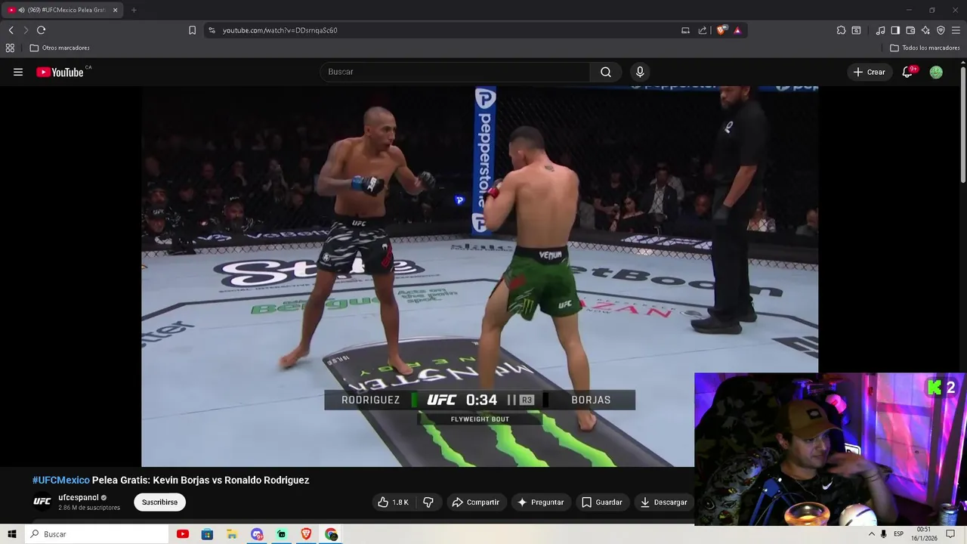Open Discord from the taskbar
Viewport: 967px width, 544px height.
257,534
